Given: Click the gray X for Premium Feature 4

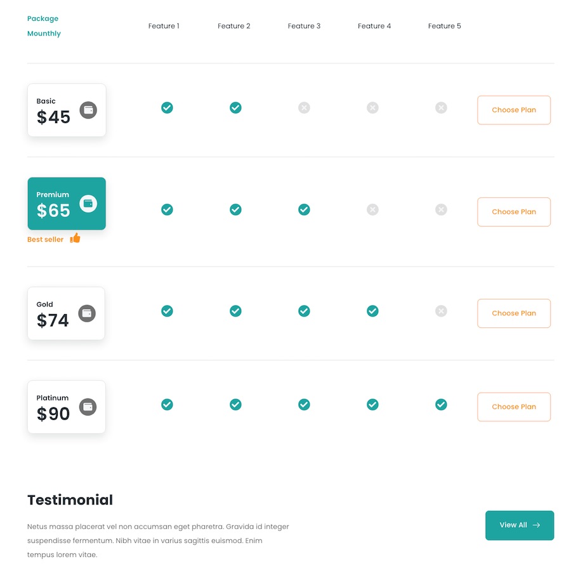Looking at the screenshot, I should point(372,209).
